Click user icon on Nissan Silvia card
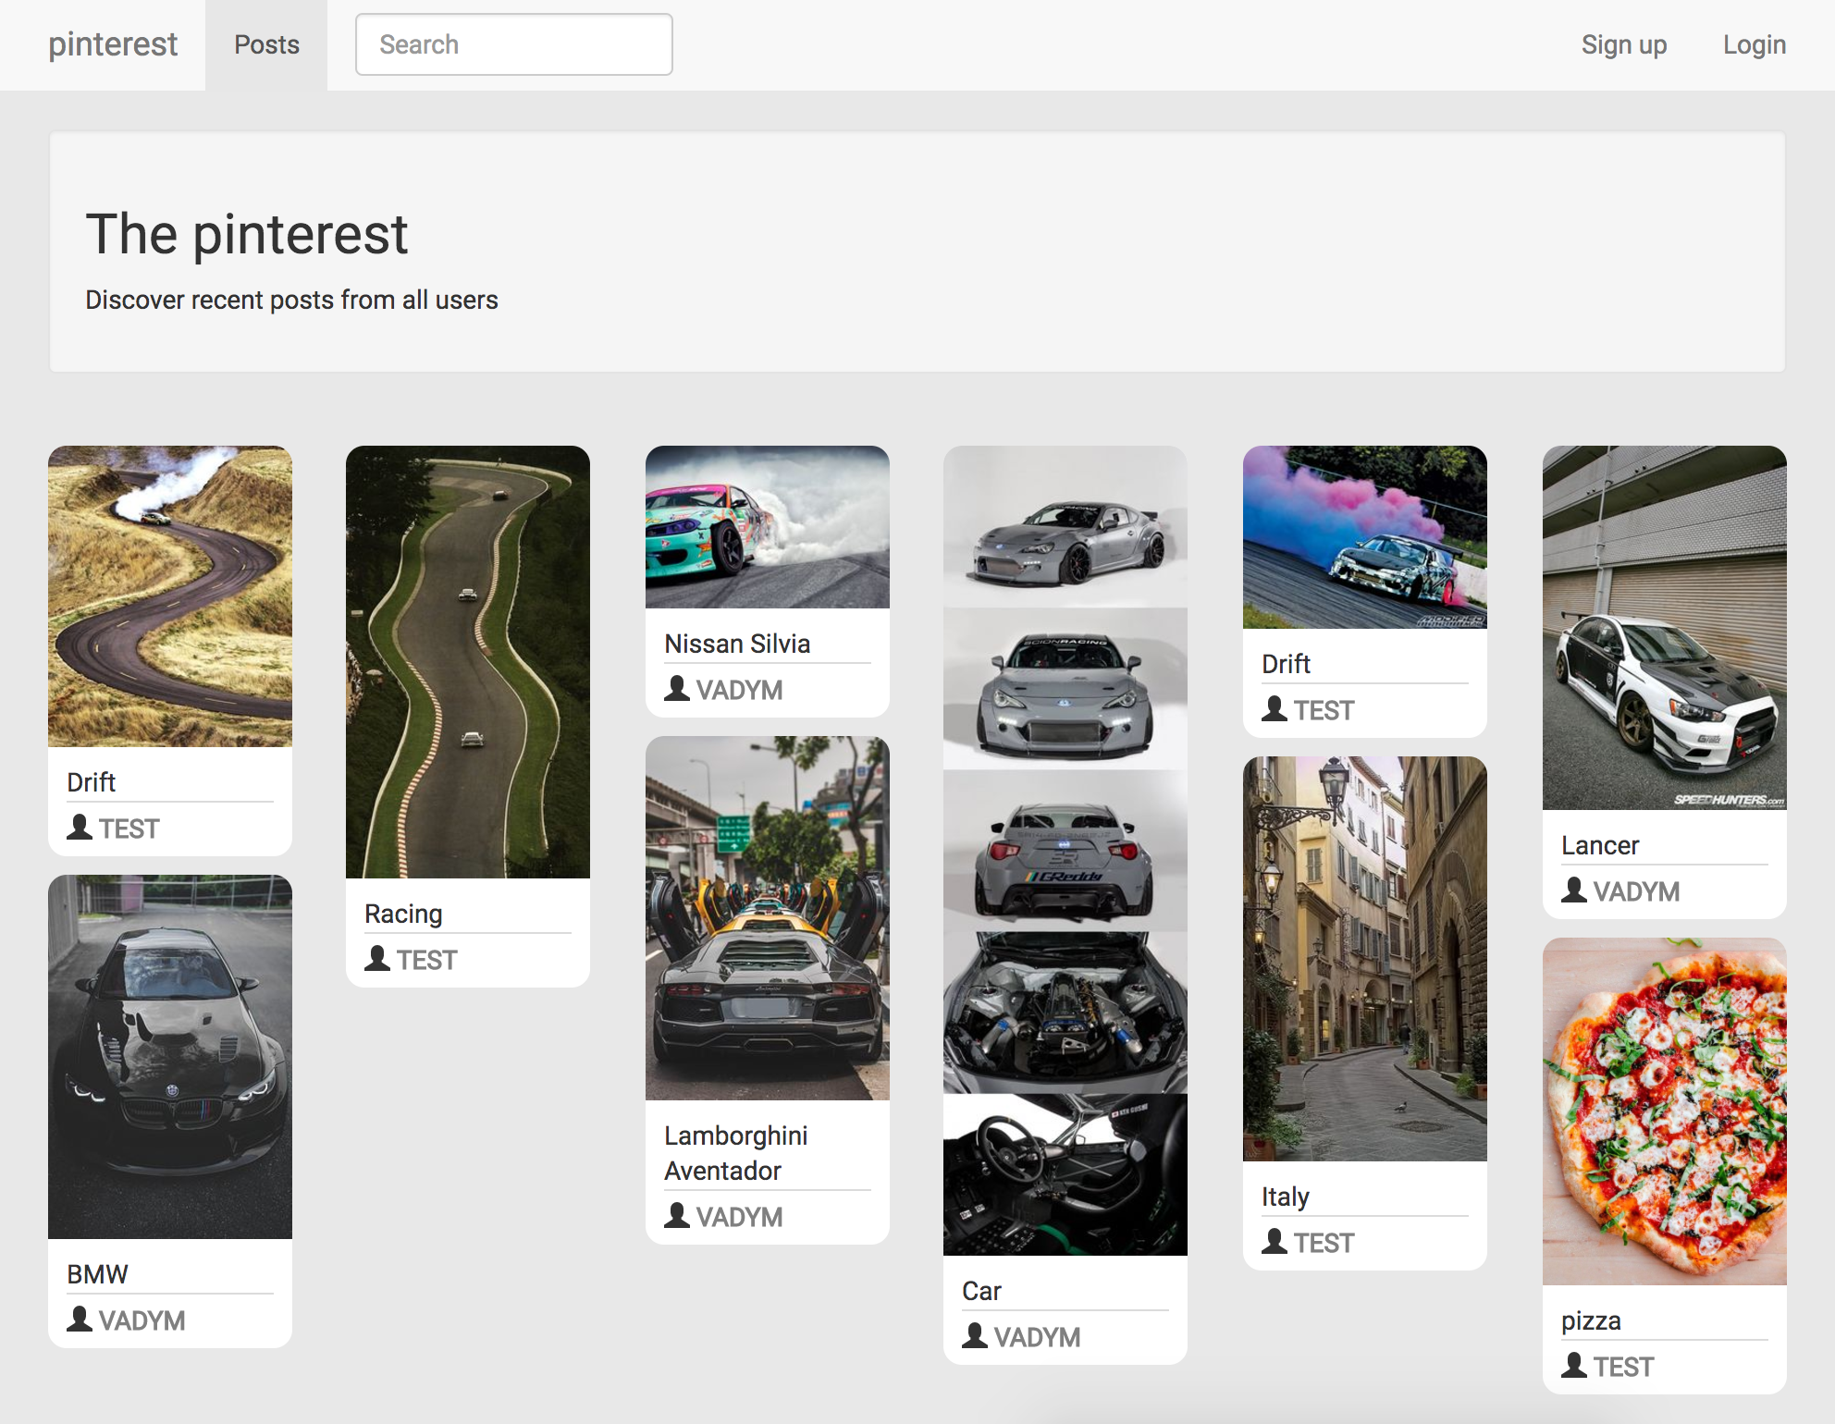Image resolution: width=1835 pixels, height=1424 pixels. tap(677, 688)
